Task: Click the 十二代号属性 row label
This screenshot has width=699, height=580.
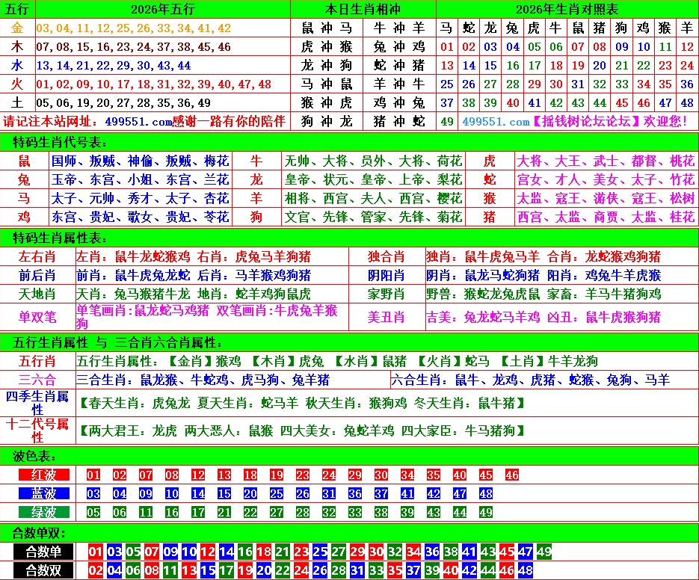Action: 37,431
